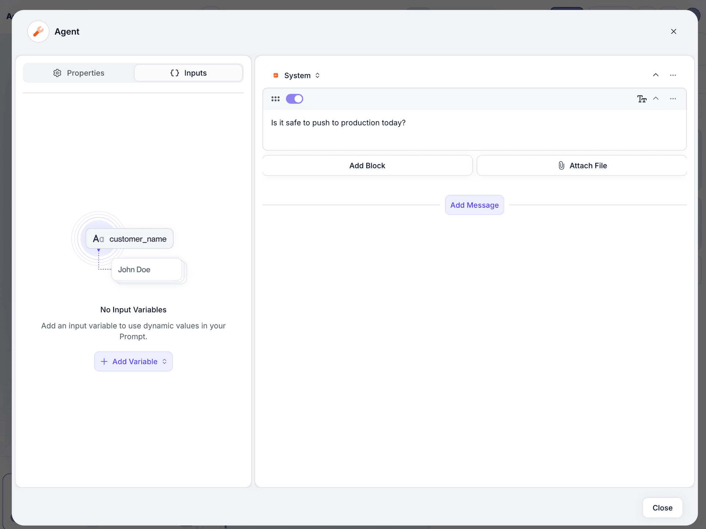This screenshot has width=706, height=529.
Task: Click the gear icon in the Properties tab
Action: [x=57, y=73]
